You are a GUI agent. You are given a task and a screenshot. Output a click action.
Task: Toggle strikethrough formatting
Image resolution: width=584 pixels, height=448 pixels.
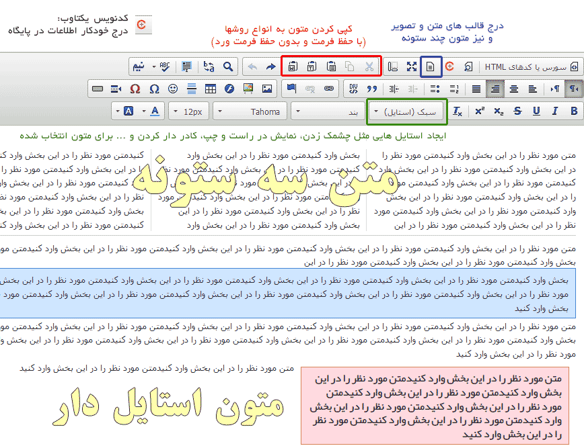coord(517,111)
